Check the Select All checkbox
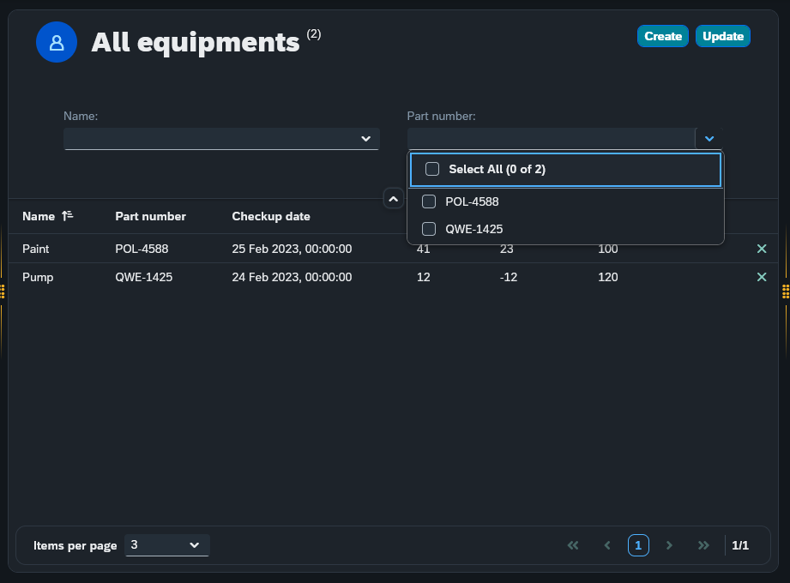Image resolution: width=790 pixels, height=583 pixels. coord(432,170)
